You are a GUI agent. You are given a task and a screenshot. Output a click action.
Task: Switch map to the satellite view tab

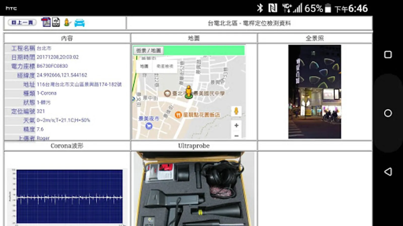[165, 66]
